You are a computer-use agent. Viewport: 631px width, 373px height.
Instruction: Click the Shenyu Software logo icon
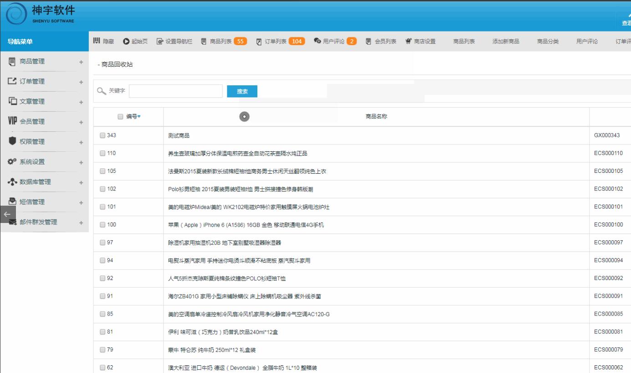16,16
